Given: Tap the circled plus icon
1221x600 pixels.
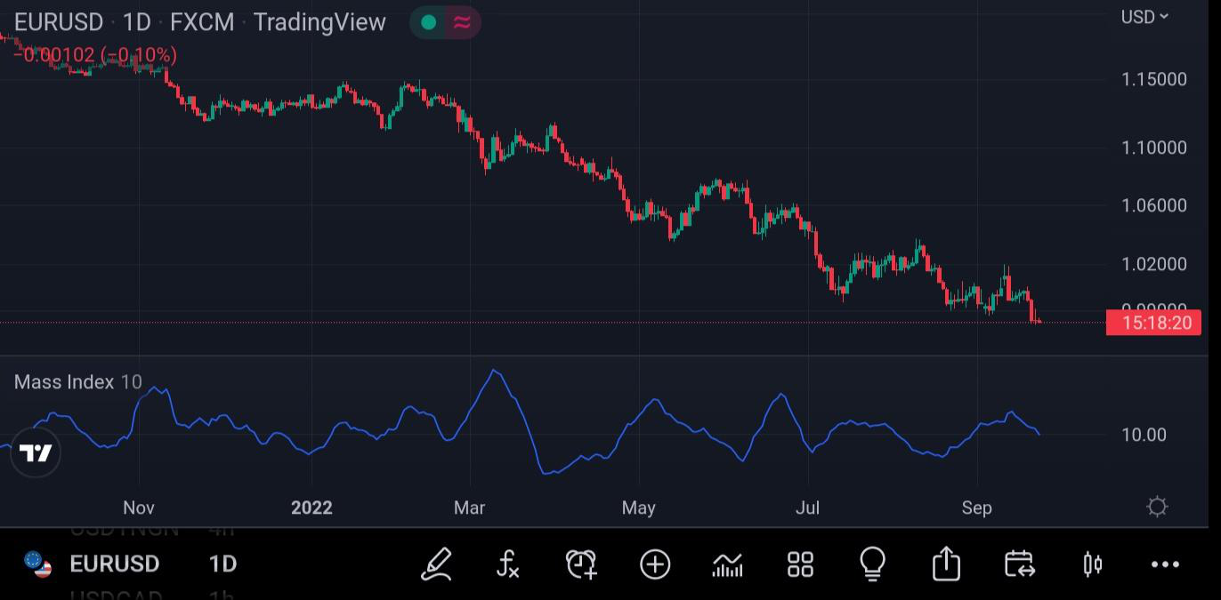Looking at the screenshot, I should point(655,564).
